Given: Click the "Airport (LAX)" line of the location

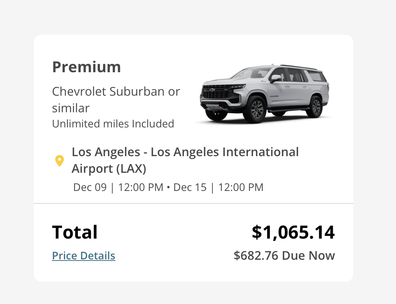Looking at the screenshot, I should click(109, 169).
